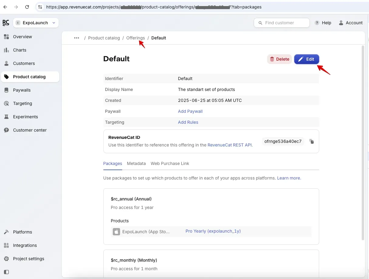Open Charts in the sidebar
This screenshot has height=279, width=369.
pos(30,50)
